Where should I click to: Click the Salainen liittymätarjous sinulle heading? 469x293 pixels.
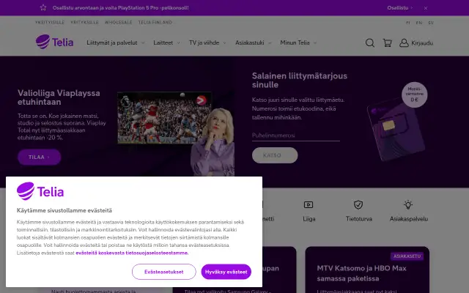300,80
